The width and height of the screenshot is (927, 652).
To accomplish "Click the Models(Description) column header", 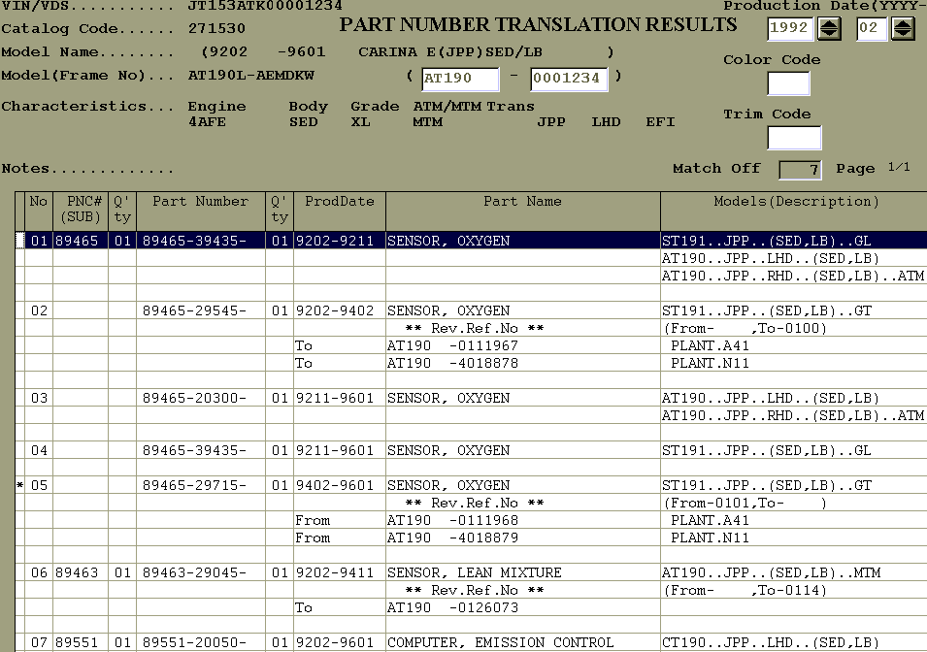I will pos(796,211).
